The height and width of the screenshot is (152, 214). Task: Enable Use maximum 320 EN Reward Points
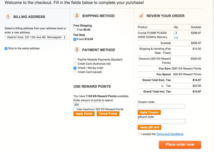point(75,110)
